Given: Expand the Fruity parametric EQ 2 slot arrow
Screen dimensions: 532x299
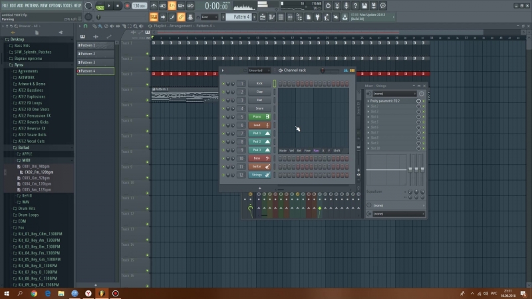Looking at the screenshot, I should point(368,101).
